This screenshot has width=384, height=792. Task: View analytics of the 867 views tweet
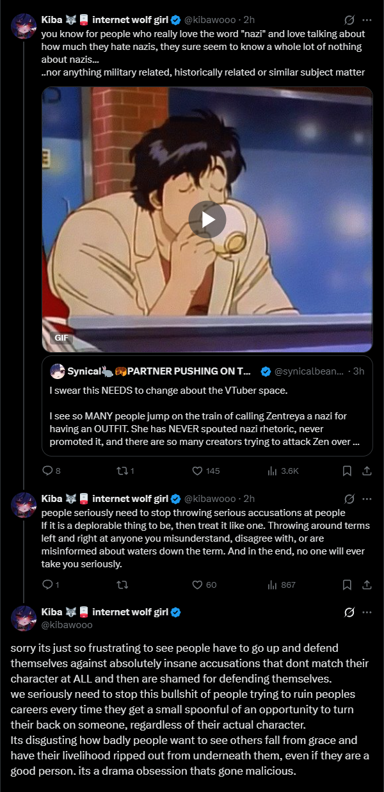(x=273, y=585)
